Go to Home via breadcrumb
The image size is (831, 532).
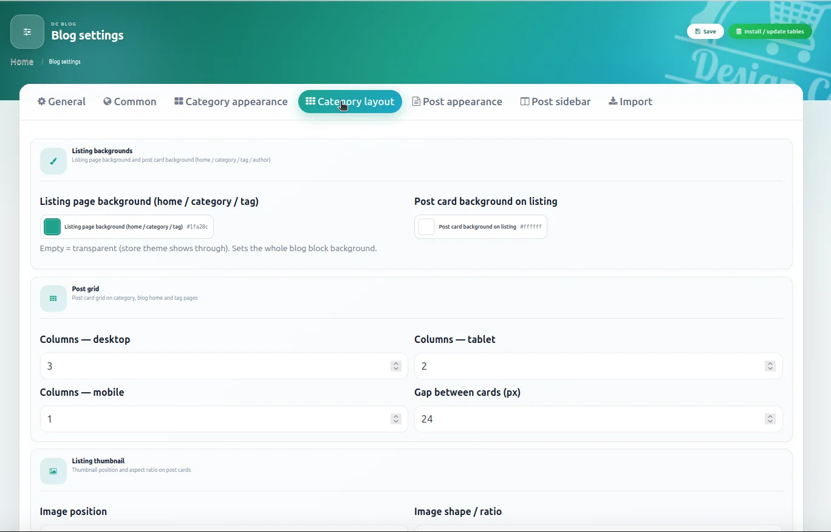[x=22, y=62]
